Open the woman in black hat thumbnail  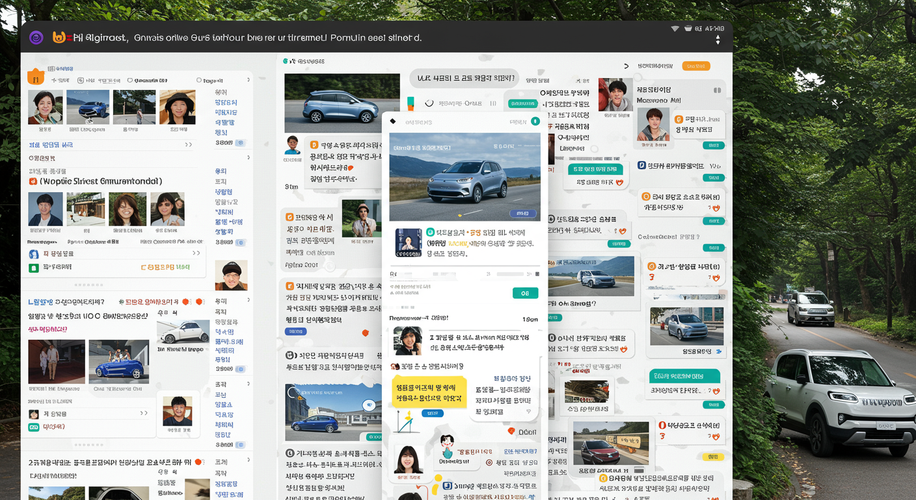177,107
